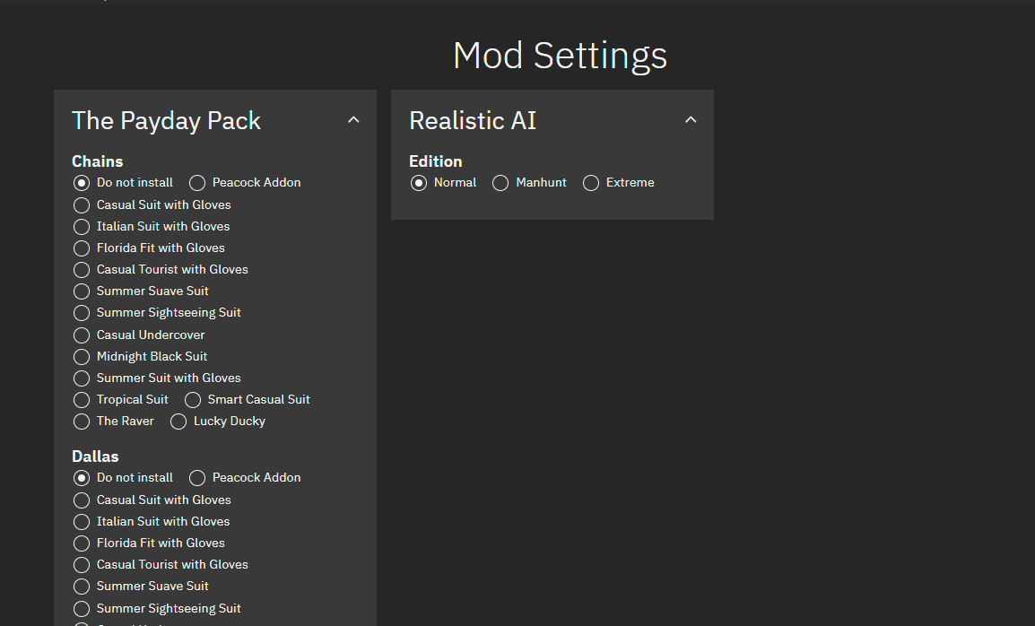
Task: Choose Normal edition radio button
Action: [419, 183]
